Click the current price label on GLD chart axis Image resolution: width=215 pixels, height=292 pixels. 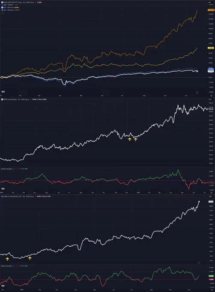pyautogui.click(x=211, y=109)
